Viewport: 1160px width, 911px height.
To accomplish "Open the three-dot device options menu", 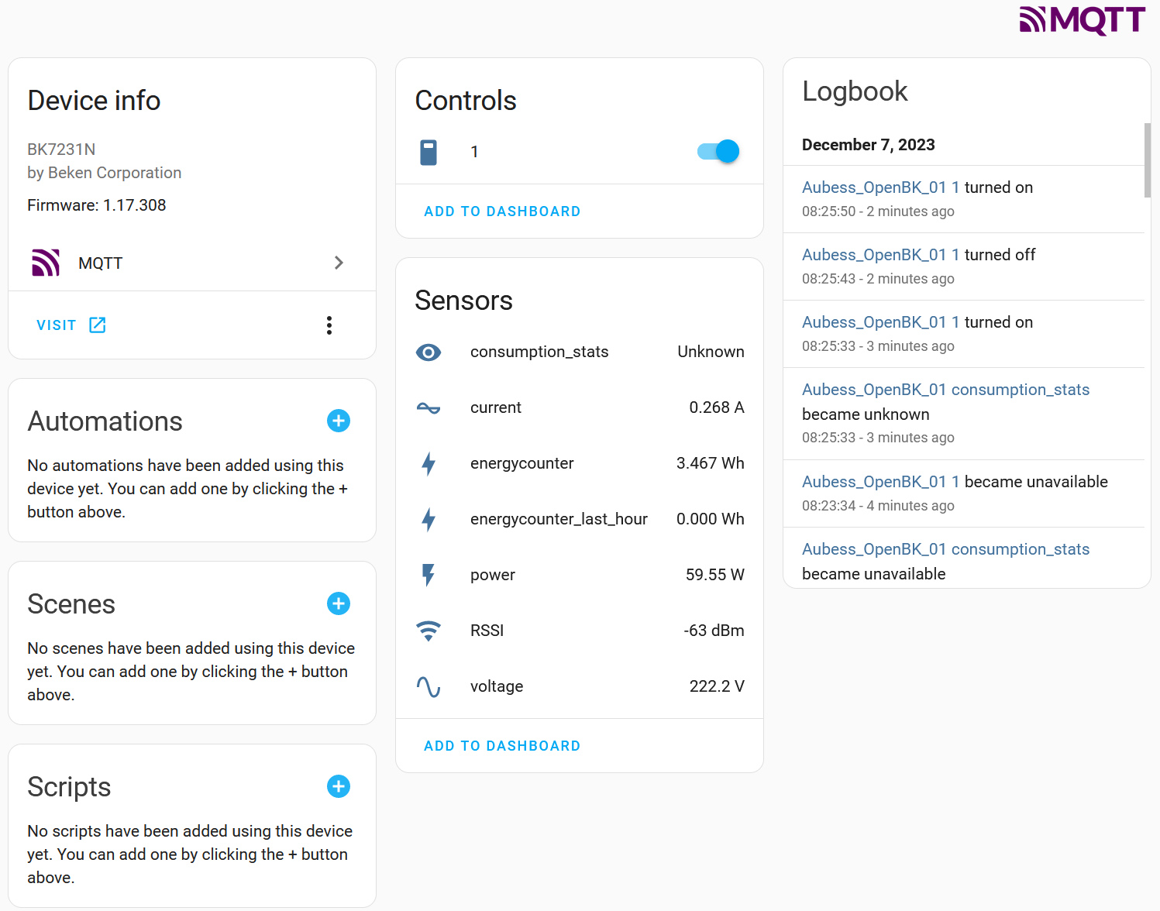I will 329,325.
